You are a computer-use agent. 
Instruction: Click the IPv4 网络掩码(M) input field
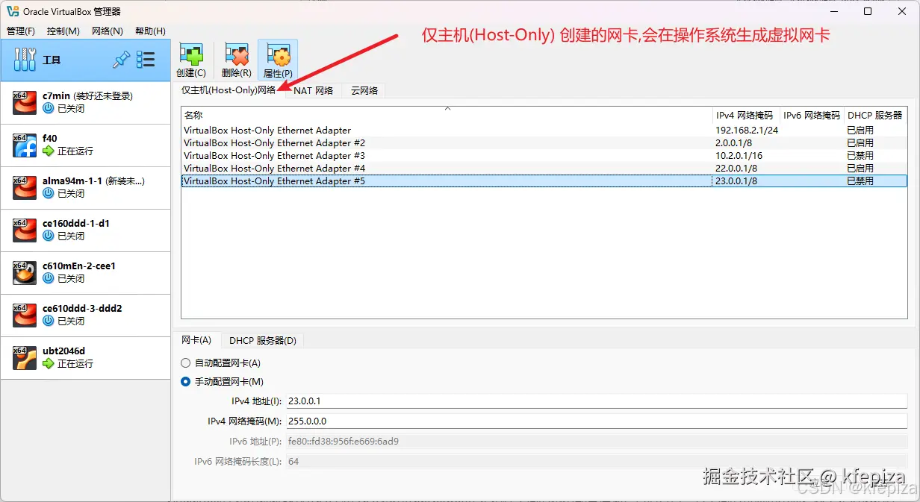click(x=596, y=421)
